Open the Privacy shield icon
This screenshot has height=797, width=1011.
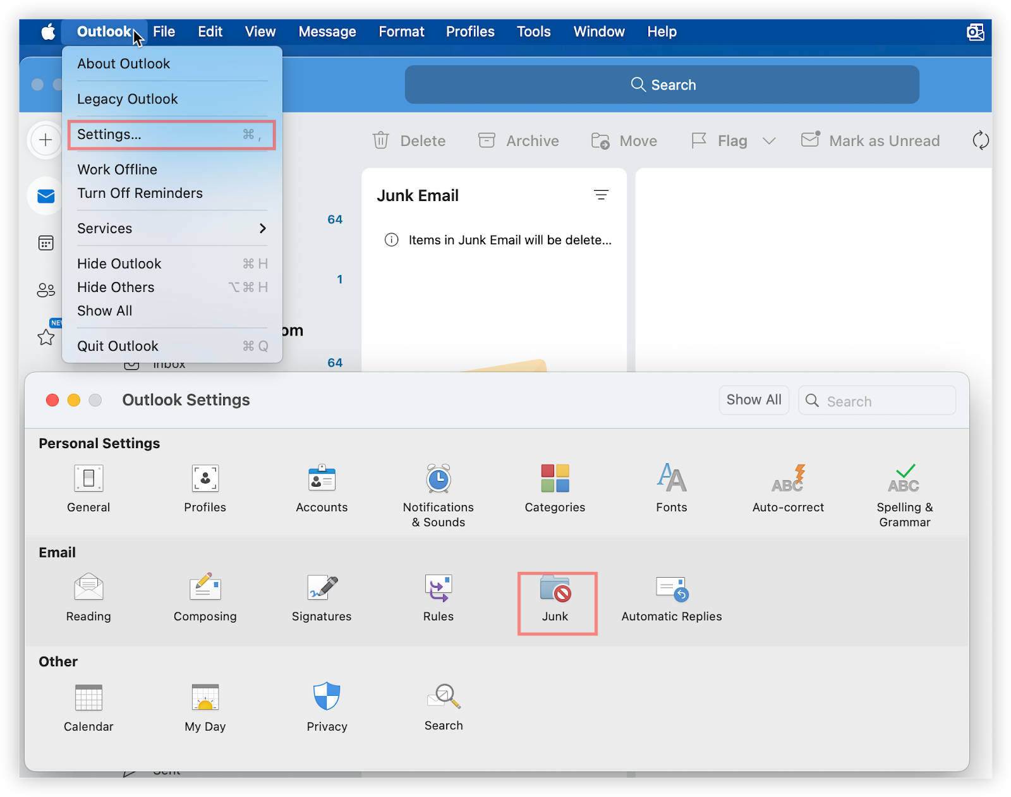tap(327, 697)
